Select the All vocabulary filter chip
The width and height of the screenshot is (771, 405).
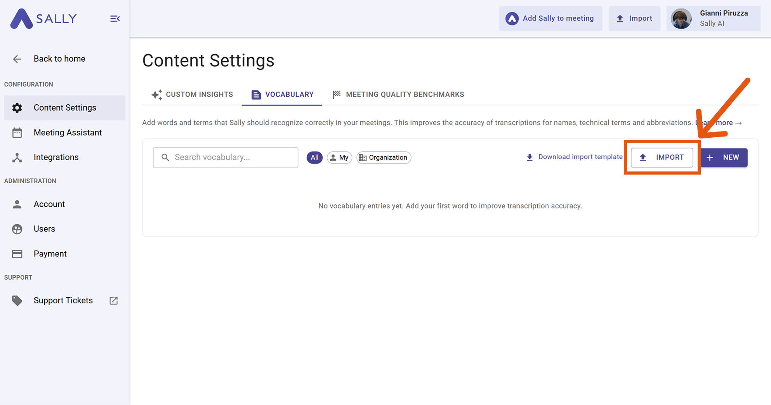pos(314,157)
